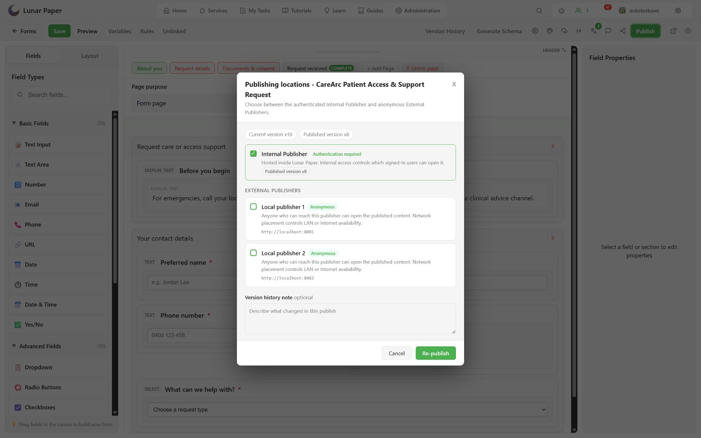This screenshot has height=438, width=701.
Task: Go to My Tasks in navigation
Action: [255, 11]
